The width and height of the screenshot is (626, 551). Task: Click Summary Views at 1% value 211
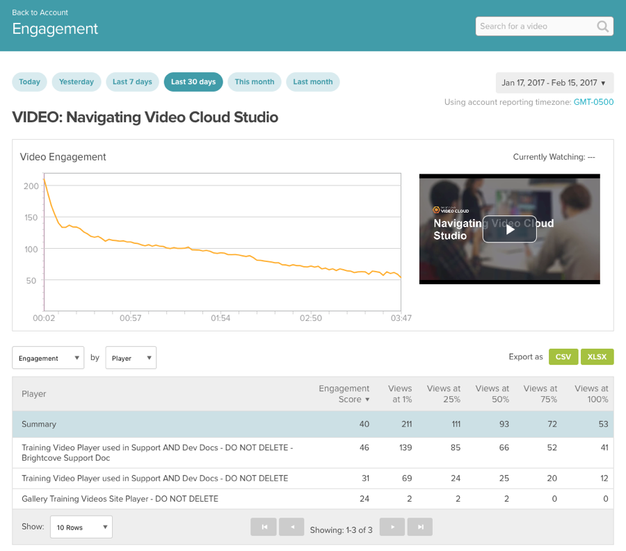[x=406, y=425]
